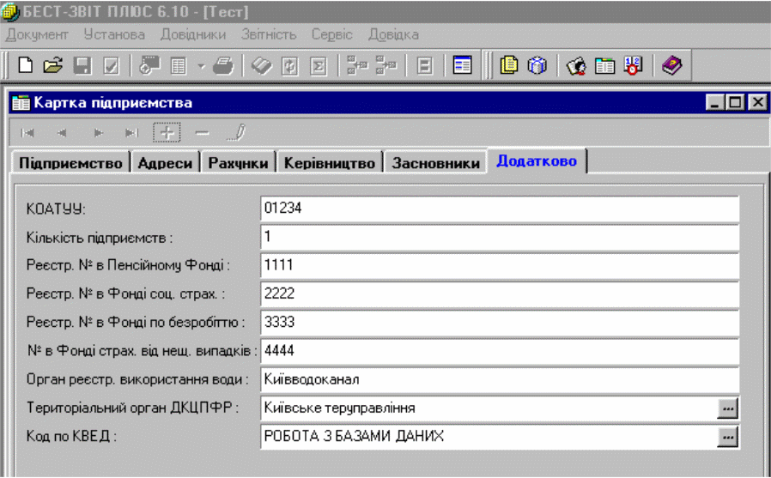
Task: Click the water usage registration organ field
Action: 499,379
